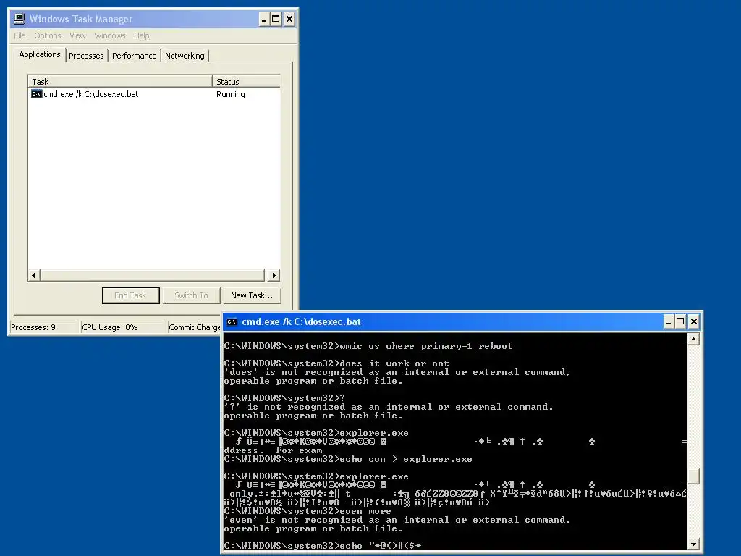Select the 'cmd.exe /k C:\dosexec.bat' task row
This screenshot has width=741, height=556.
tap(155, 94)
